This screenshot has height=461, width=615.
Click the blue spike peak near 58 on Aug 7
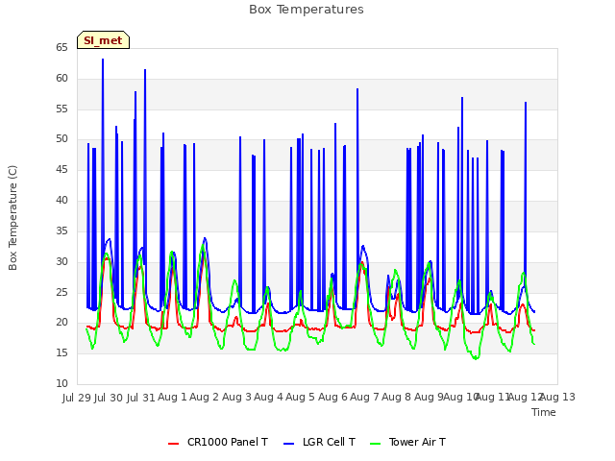(357, 89)
